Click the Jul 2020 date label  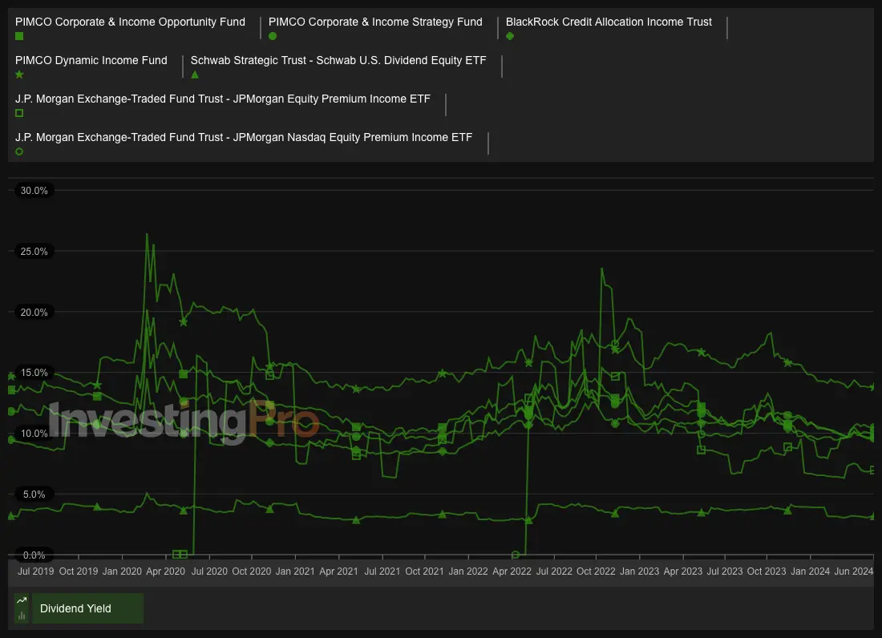[209, 571]
